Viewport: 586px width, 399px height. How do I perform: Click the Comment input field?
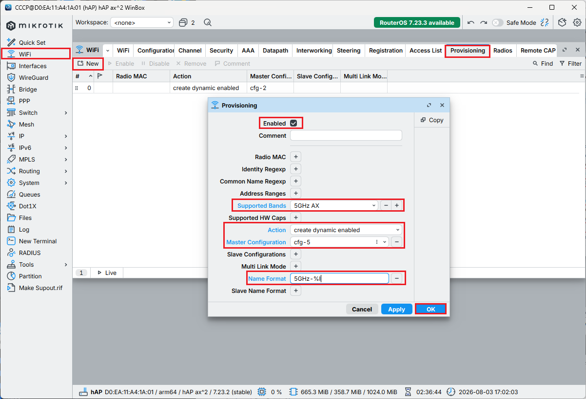point(346,135)
